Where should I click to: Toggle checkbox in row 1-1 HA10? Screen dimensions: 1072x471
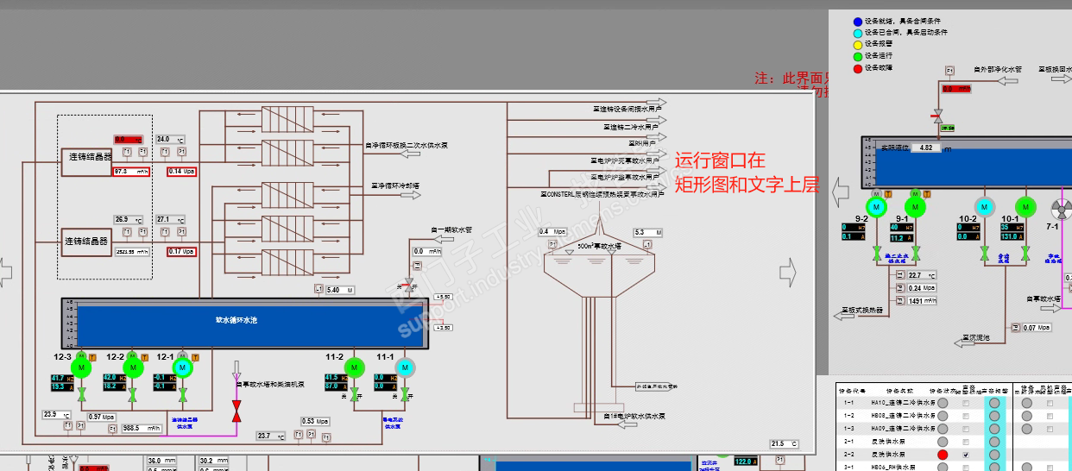click(x=965, y=403)
